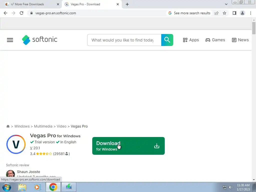Click Shaun Jooste's avatar photo
Image resolution: width=256 pixels, height=192 pixels.
coord(10,174)
